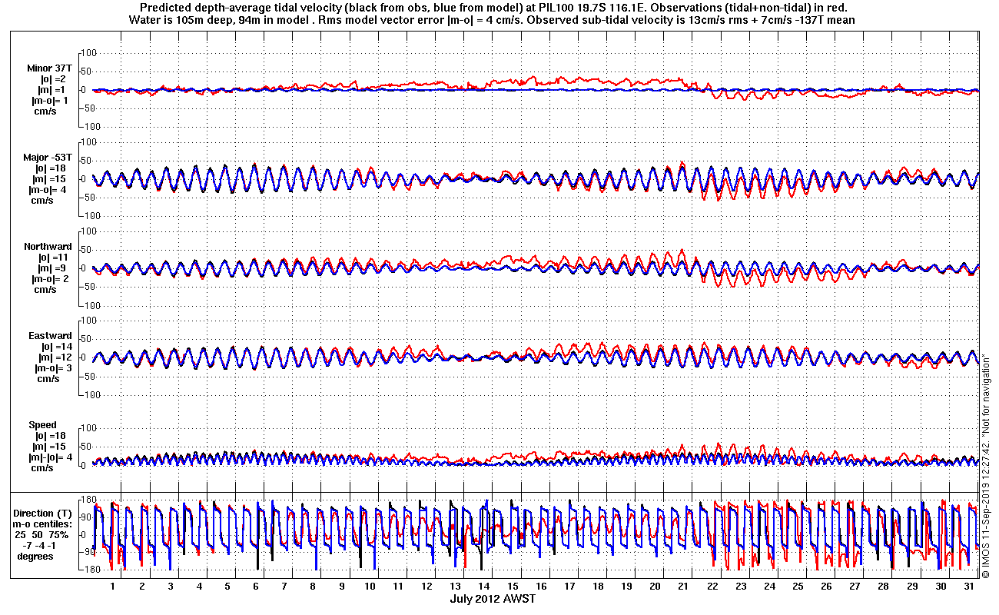Click the 'Minor 37T' panel label
The height and width of the screenshot is (615, 999).
[51, 68]
